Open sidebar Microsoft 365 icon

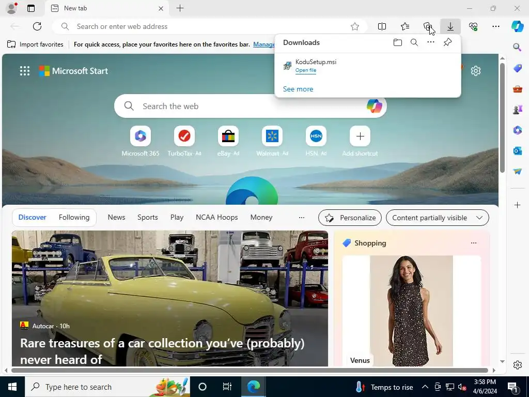click(x=517, y=130)
